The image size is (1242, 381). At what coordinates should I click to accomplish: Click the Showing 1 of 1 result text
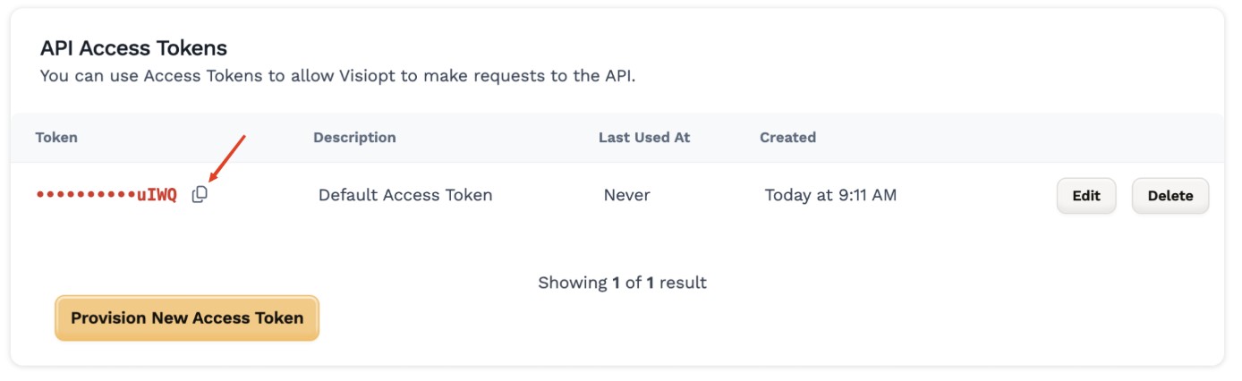pyautogui.click(x=622, y=283)
